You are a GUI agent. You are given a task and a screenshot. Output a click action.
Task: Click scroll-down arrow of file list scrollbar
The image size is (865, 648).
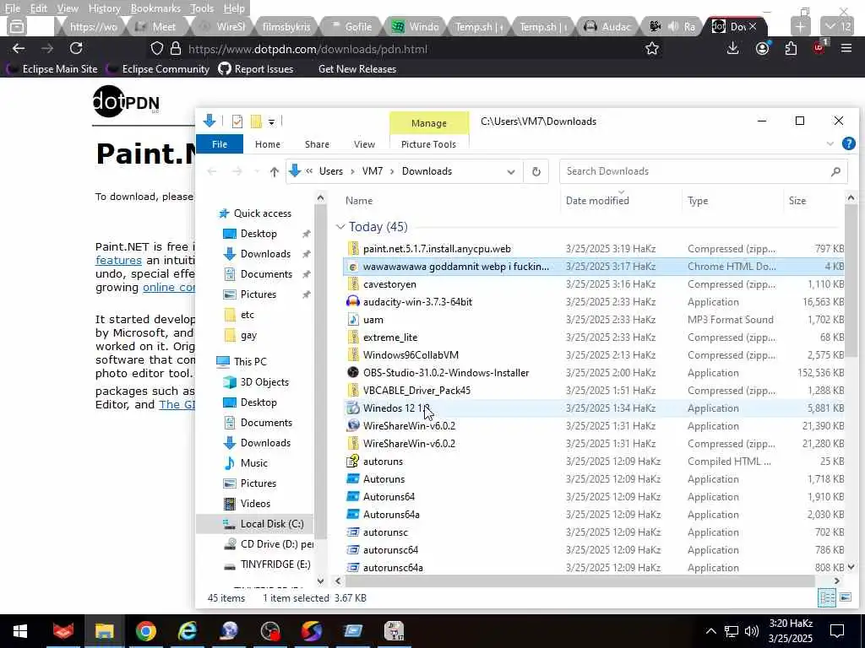click(851, 567)
